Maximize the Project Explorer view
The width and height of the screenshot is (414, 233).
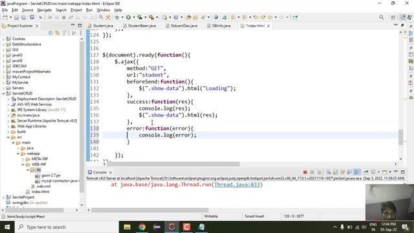point(80,25)
